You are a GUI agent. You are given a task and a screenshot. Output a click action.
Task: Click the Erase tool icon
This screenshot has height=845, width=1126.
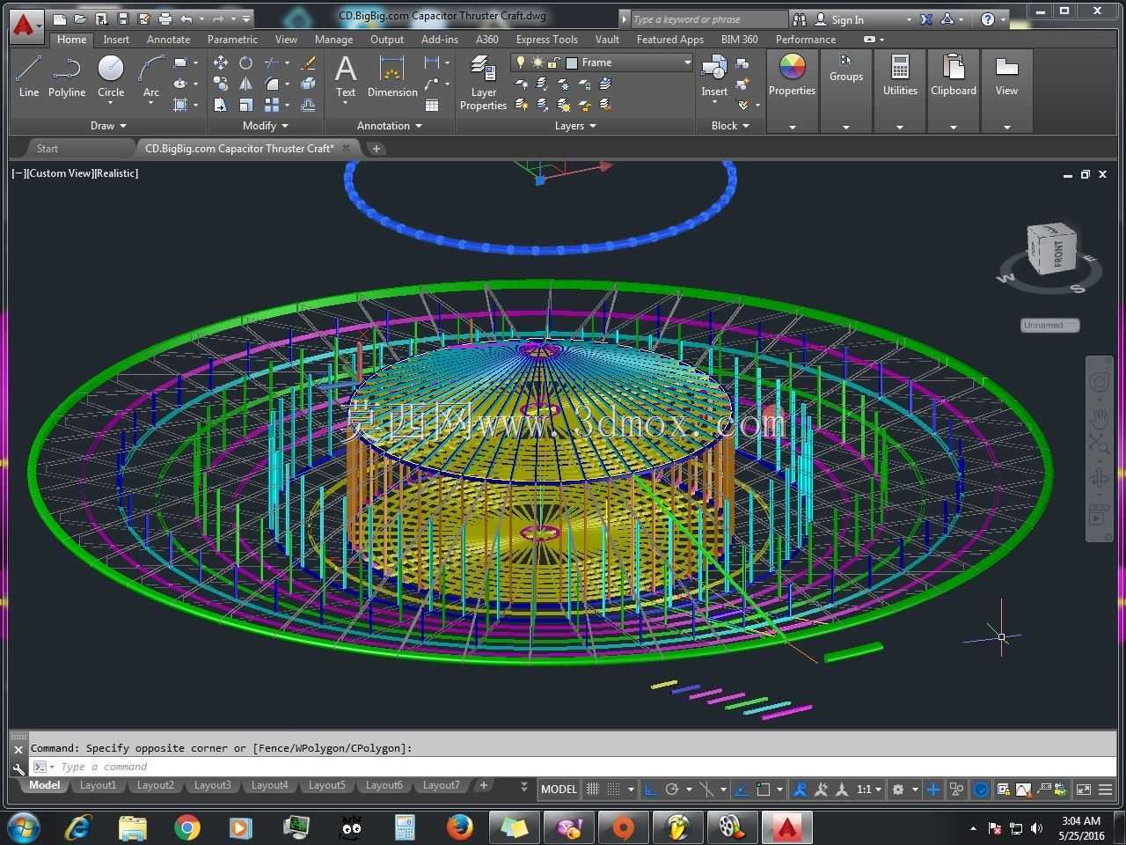(308, 62)
